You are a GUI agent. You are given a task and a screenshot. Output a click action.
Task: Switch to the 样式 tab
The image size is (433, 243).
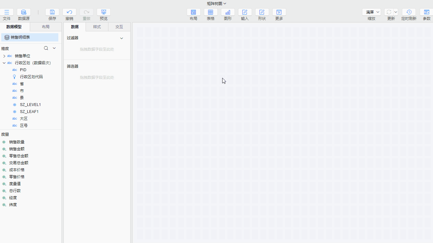tap(97, 27)
